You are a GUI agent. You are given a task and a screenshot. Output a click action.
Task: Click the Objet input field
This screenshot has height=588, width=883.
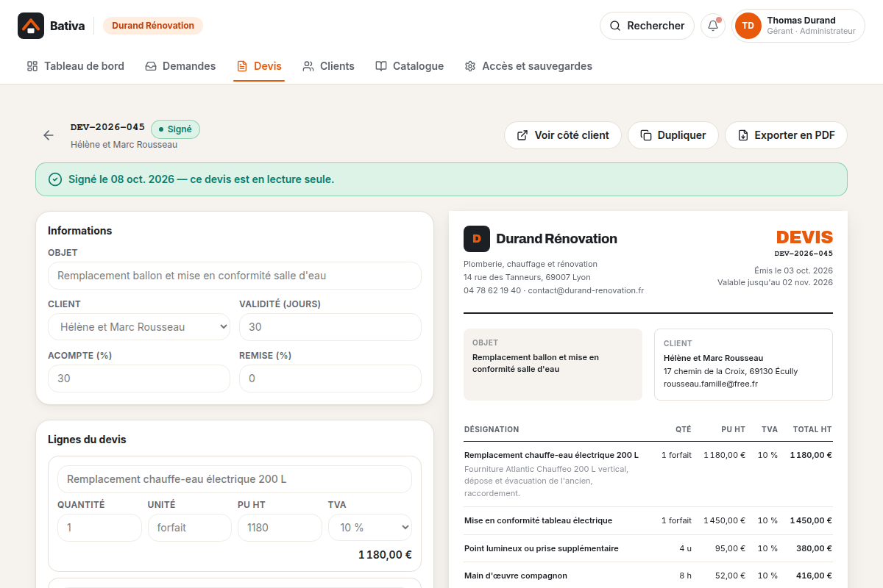[235, 276]
